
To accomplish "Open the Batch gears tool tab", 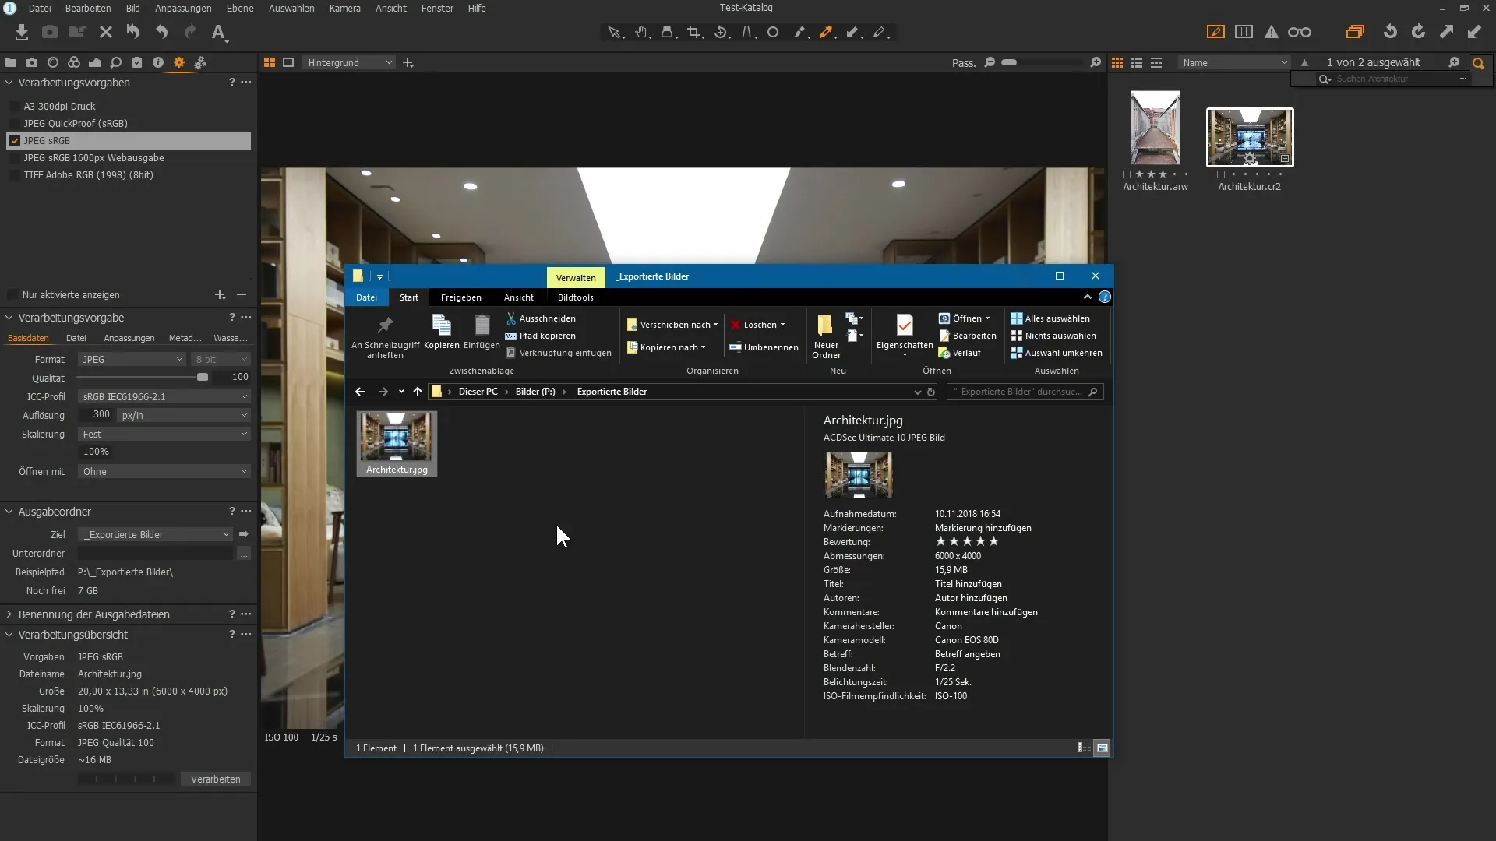I will pyautogui.click(x=200, y=62).
